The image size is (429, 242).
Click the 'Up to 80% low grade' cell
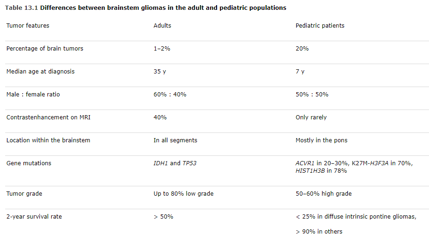pos(183,194)
